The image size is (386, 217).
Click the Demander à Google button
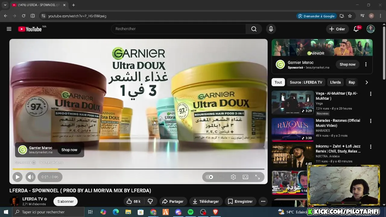[316, 16]
